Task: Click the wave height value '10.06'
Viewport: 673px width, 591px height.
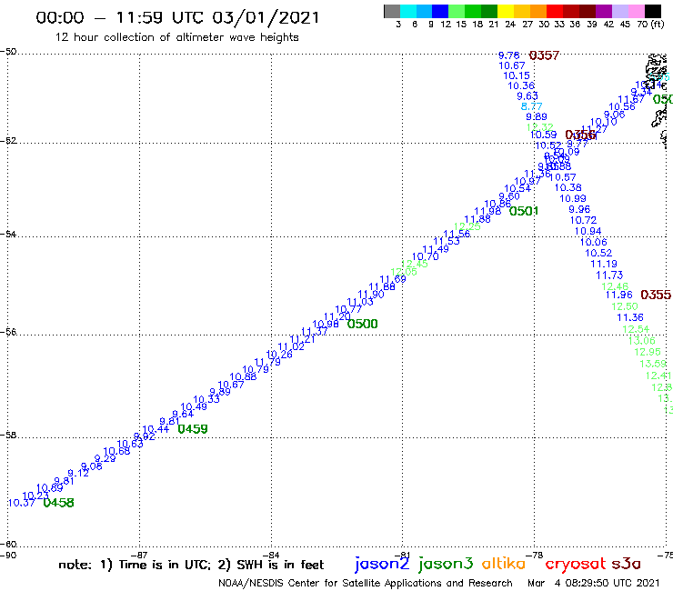Action: 594,242
